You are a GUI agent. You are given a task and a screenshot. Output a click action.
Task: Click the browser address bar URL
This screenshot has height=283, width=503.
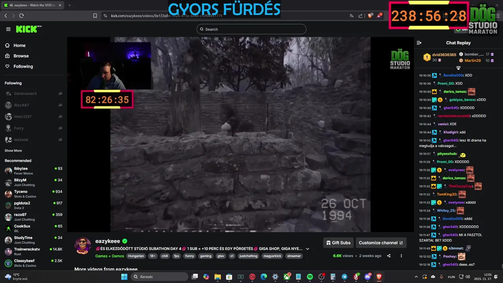tap(167, 16)
